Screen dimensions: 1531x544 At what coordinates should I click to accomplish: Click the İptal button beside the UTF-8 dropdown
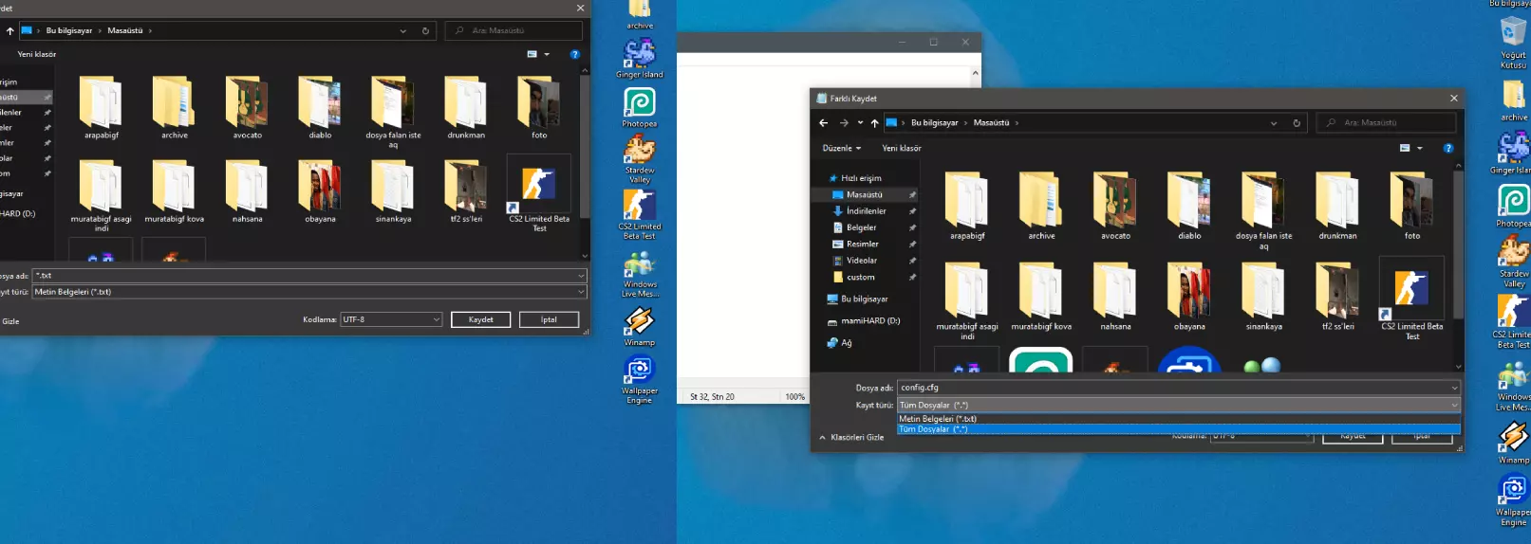click(549, 319)
